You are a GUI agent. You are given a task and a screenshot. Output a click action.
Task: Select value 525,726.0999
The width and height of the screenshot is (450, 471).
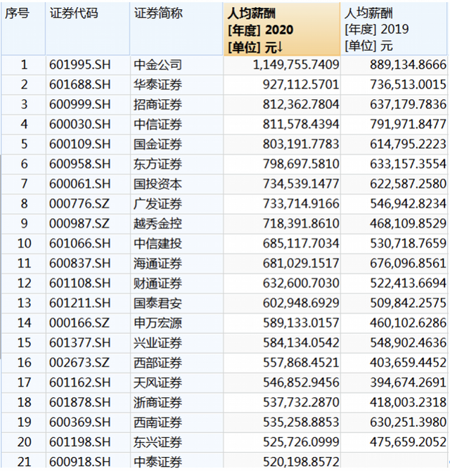pos(282,442)
